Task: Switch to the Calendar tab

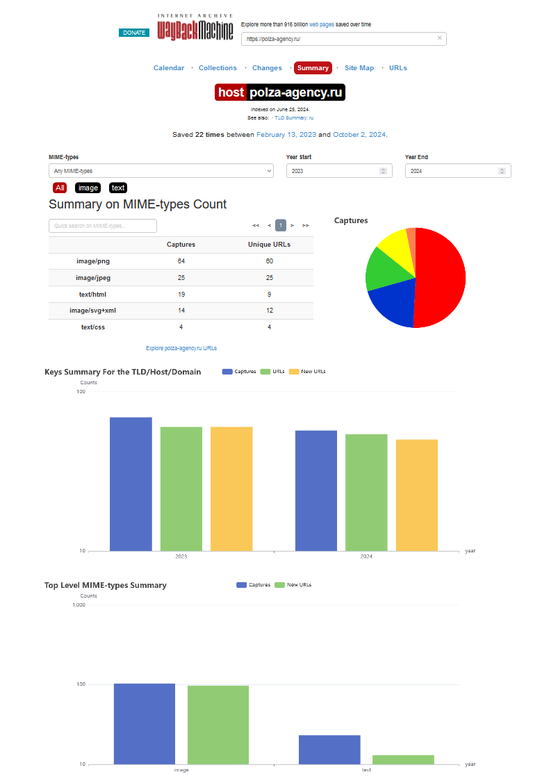Action: point(169,67)
